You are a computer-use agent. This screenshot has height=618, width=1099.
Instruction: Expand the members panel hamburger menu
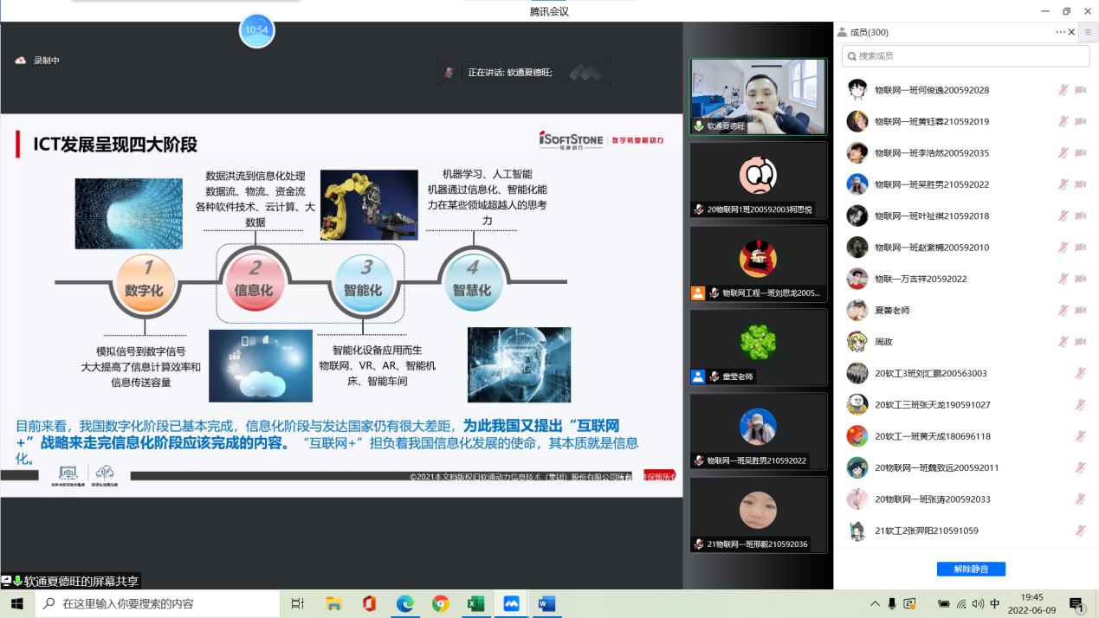tap(1089, 32)
